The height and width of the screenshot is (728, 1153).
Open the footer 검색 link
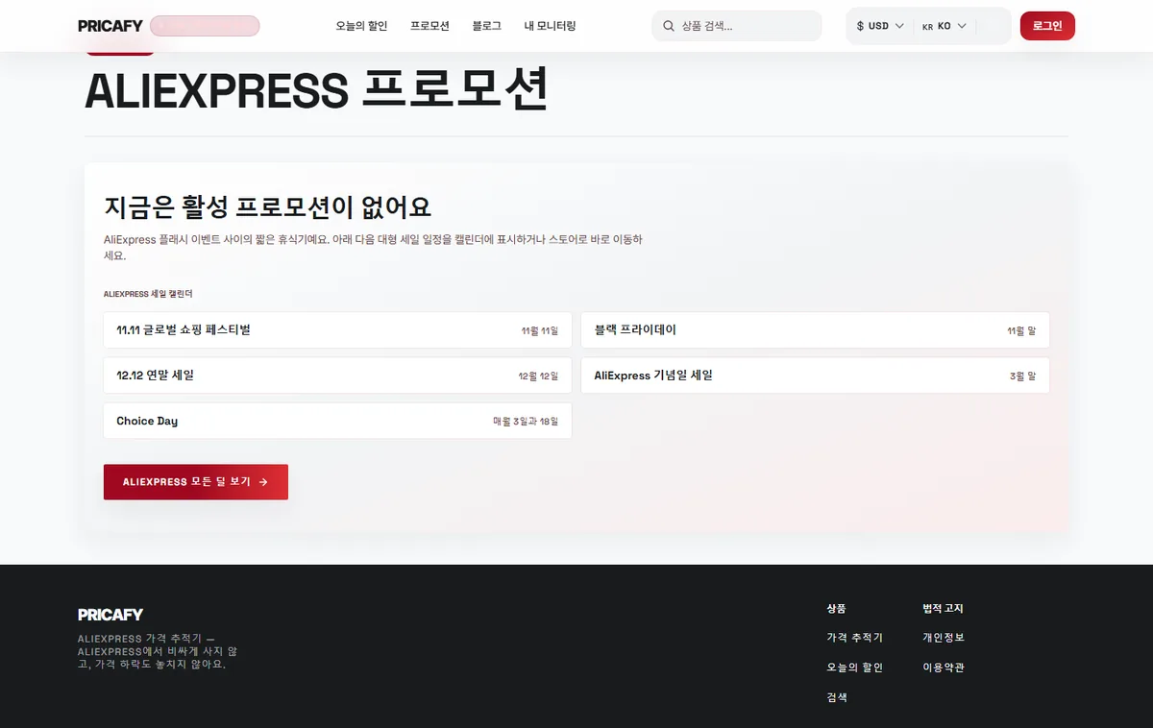tap(837, 697)
